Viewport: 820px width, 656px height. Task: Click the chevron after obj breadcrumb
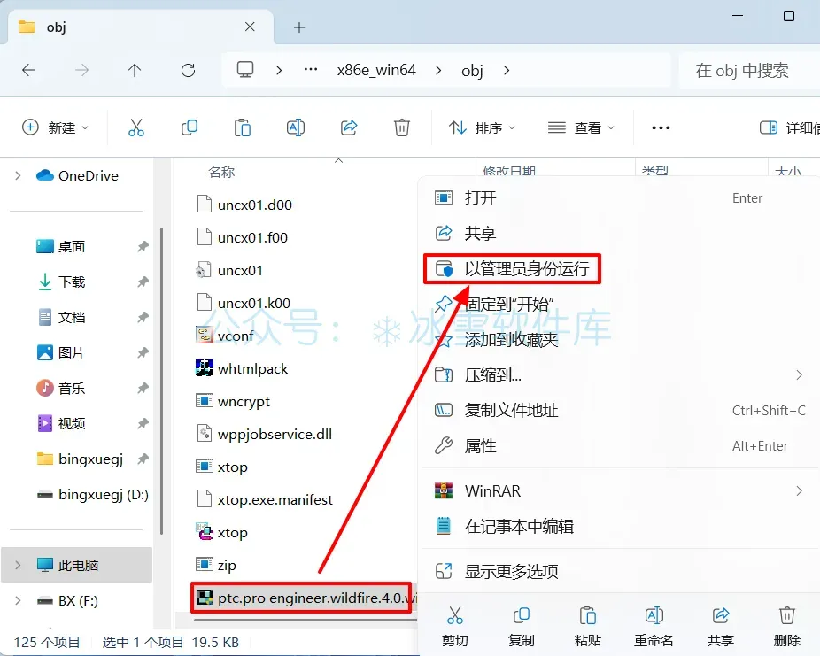coord(507,70)
